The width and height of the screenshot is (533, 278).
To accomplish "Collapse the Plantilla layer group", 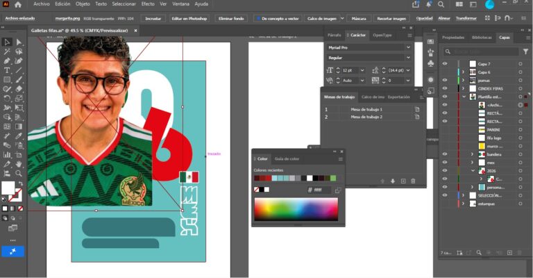I will pos(464,97).
